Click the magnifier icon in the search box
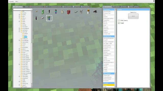This screenshot has height=91, width=163. (31, 9)
